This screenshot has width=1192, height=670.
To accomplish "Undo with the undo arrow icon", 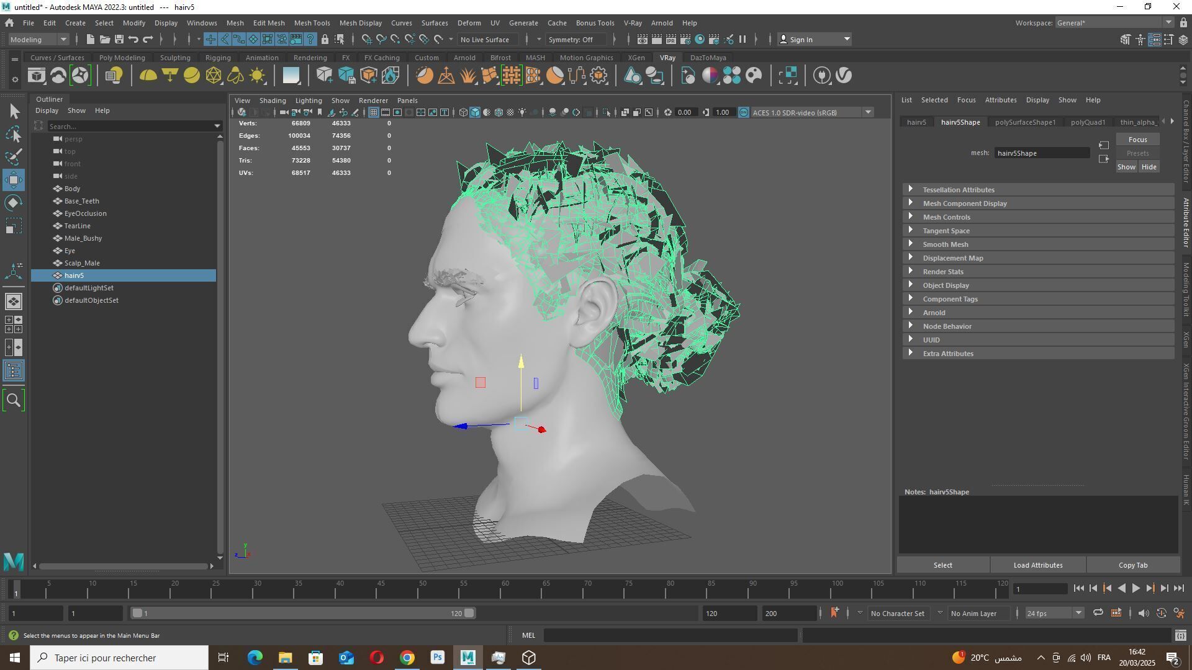I will (x=133, y=39).
